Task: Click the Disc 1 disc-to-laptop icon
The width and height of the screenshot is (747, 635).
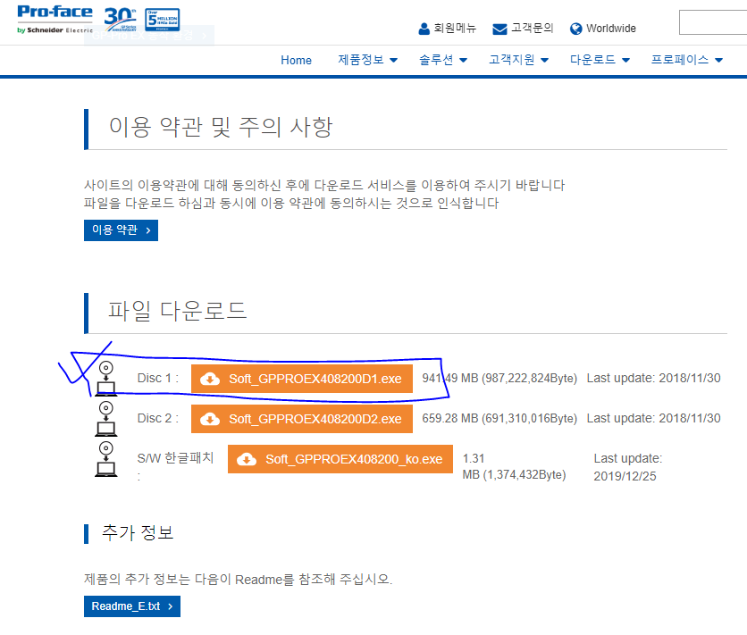Action: 105,379
